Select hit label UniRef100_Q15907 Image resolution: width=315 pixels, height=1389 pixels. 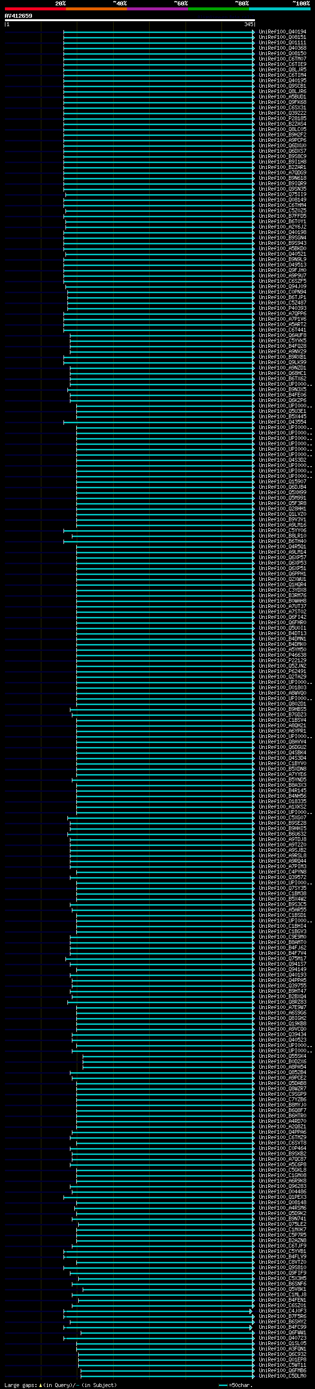[282, 481]
